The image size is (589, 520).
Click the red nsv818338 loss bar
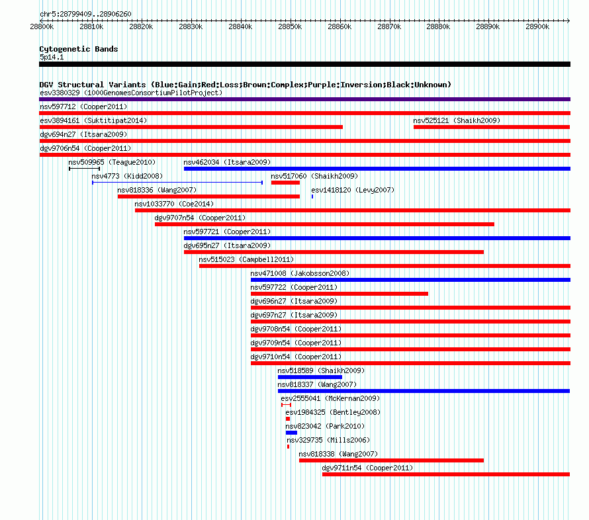point(391,460)
